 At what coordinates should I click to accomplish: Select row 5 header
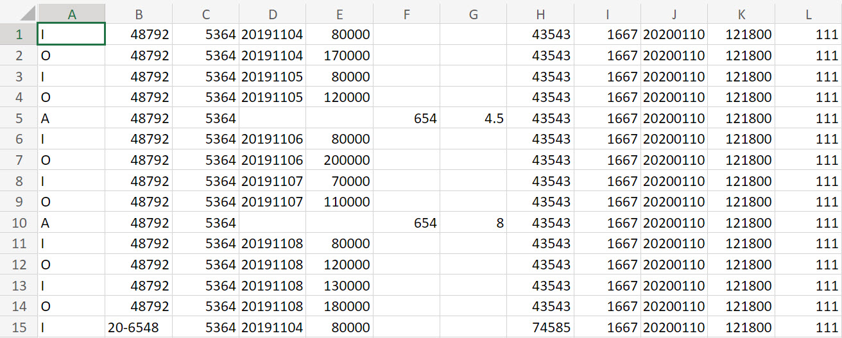point(19,118)
